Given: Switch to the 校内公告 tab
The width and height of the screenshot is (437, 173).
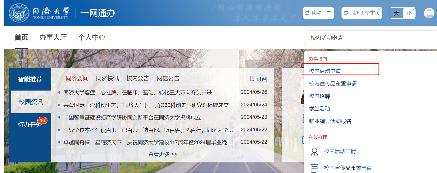Looking at the screenshot, I should pos(138,78).
